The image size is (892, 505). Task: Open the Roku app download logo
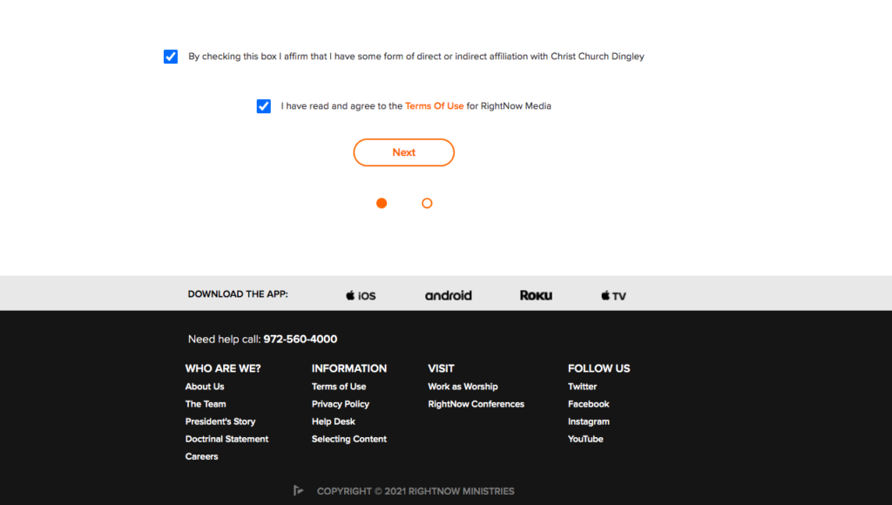click(536, 295)
